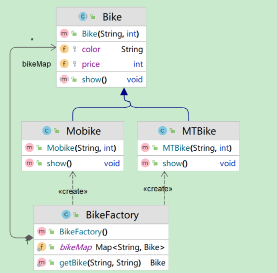Click the public visibility icon in Bike header

coord(92,17)
